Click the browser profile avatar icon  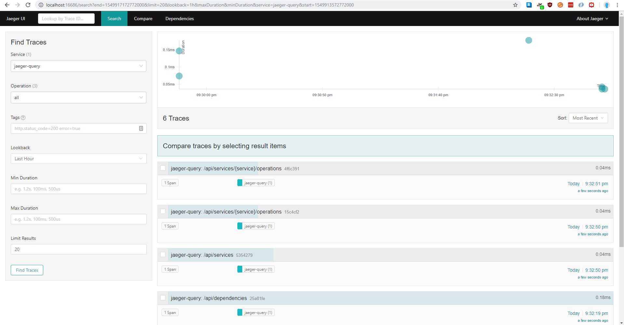click(x=606, y=5)
